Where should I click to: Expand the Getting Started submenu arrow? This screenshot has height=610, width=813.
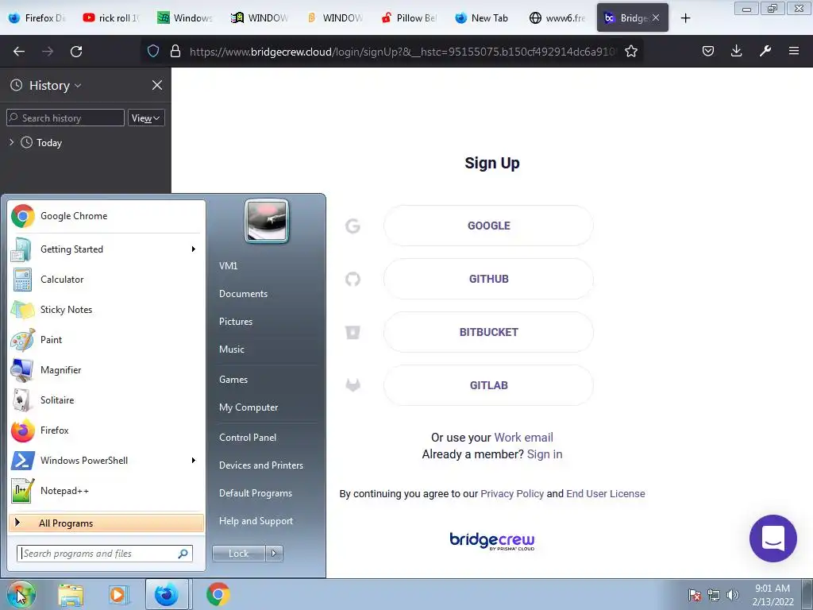point(194,249)
